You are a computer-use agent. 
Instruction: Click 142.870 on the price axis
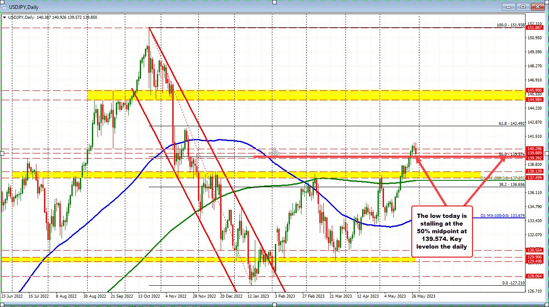535,122
